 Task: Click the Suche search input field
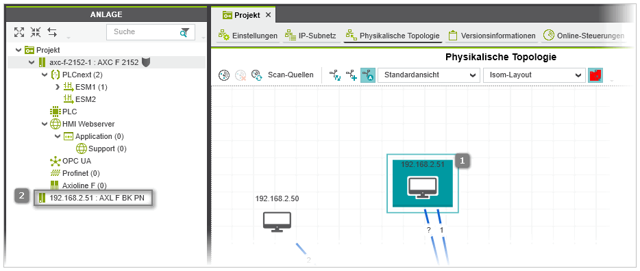pos(143,31)
